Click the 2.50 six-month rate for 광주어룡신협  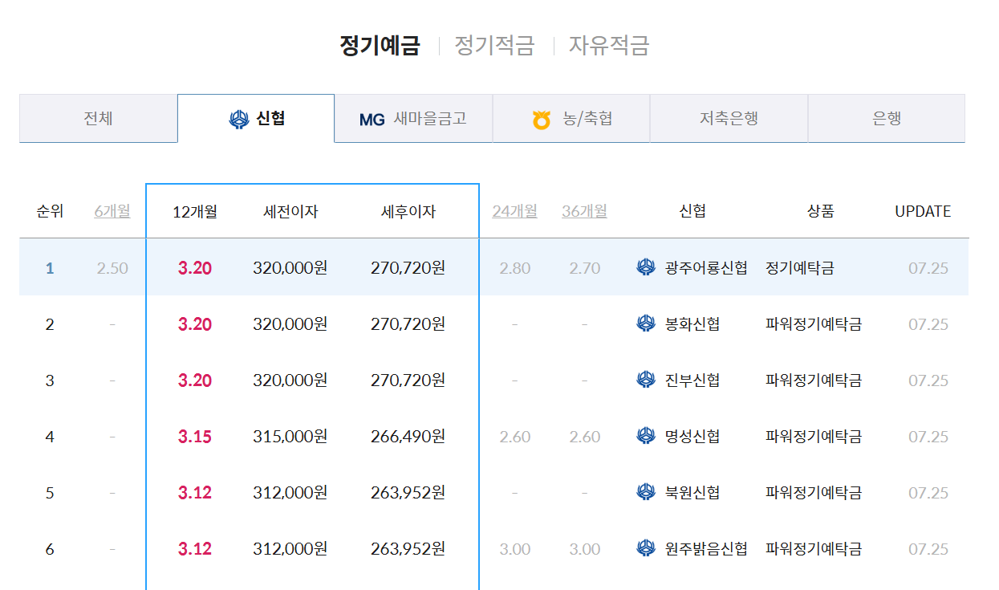click(112, 268)
